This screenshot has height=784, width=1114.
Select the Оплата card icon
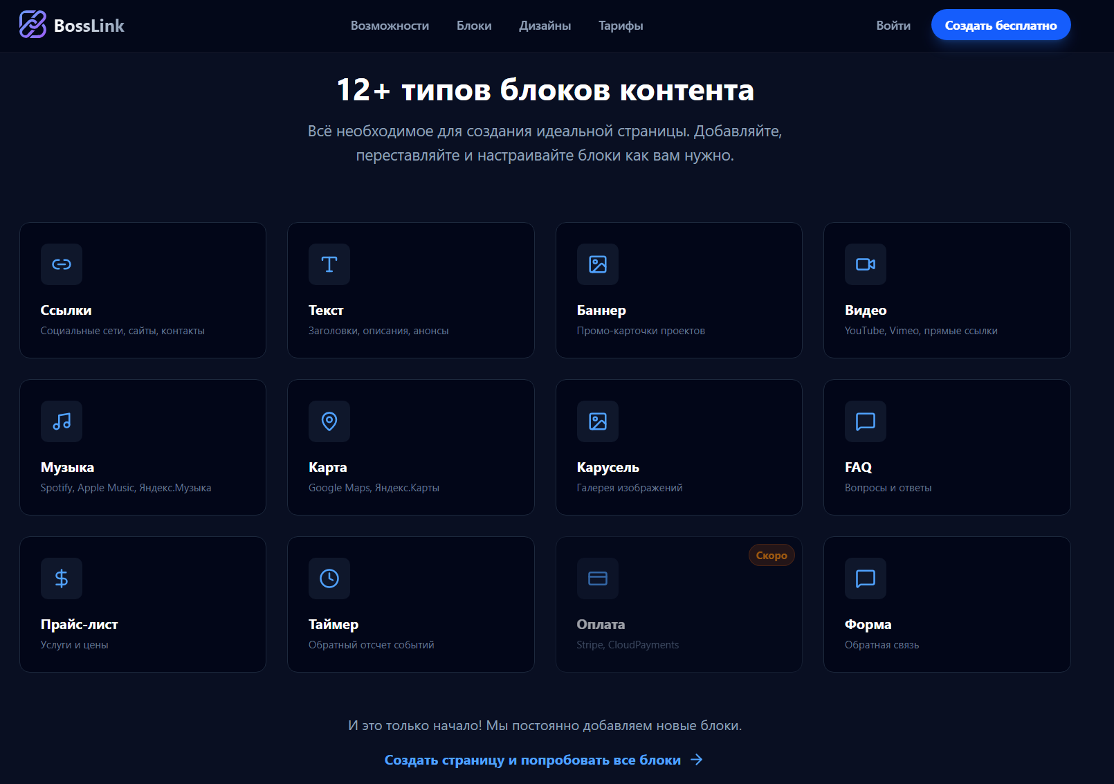[598, 578]
